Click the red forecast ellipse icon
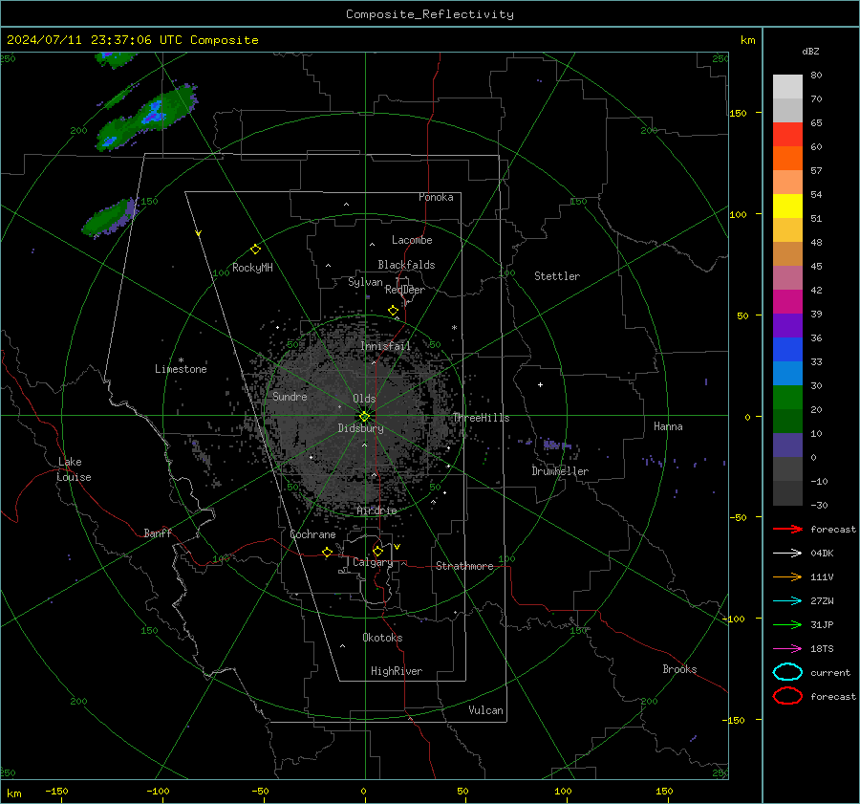This screenshot has width=860, height=804. (x=787, y=696)
